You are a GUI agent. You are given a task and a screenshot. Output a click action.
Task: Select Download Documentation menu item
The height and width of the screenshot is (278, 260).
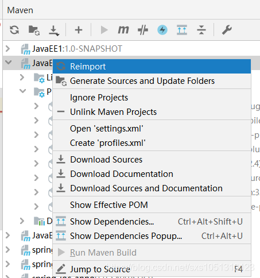tap(152, 174)
